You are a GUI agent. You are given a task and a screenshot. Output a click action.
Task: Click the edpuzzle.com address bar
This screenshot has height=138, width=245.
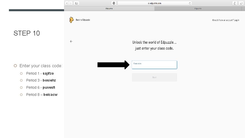(x=155, y=3)
